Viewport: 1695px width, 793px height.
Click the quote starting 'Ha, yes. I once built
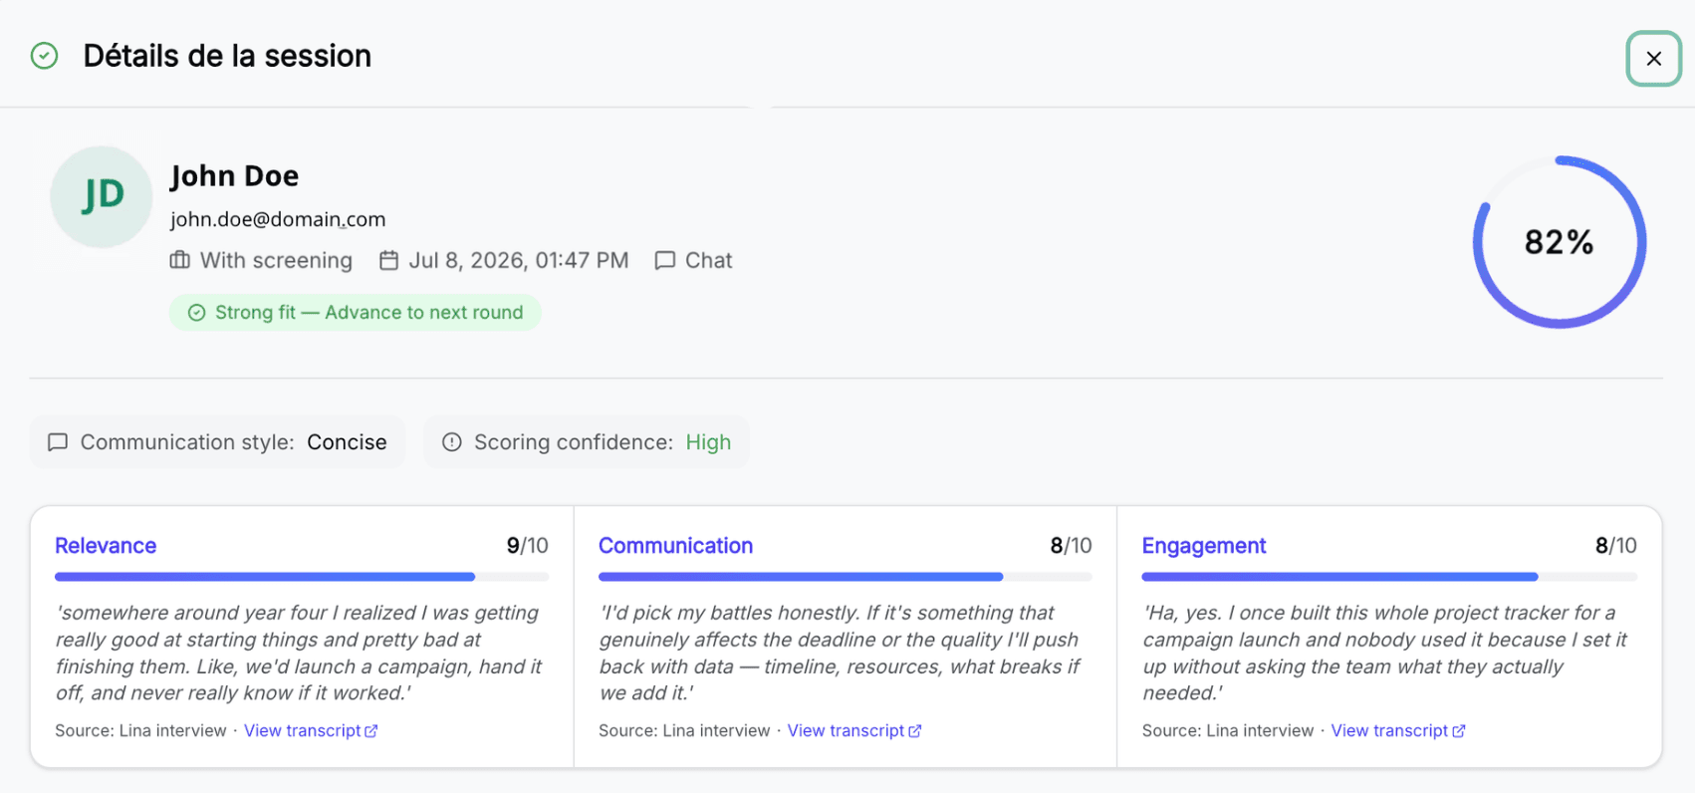[x=1385, y=653]
